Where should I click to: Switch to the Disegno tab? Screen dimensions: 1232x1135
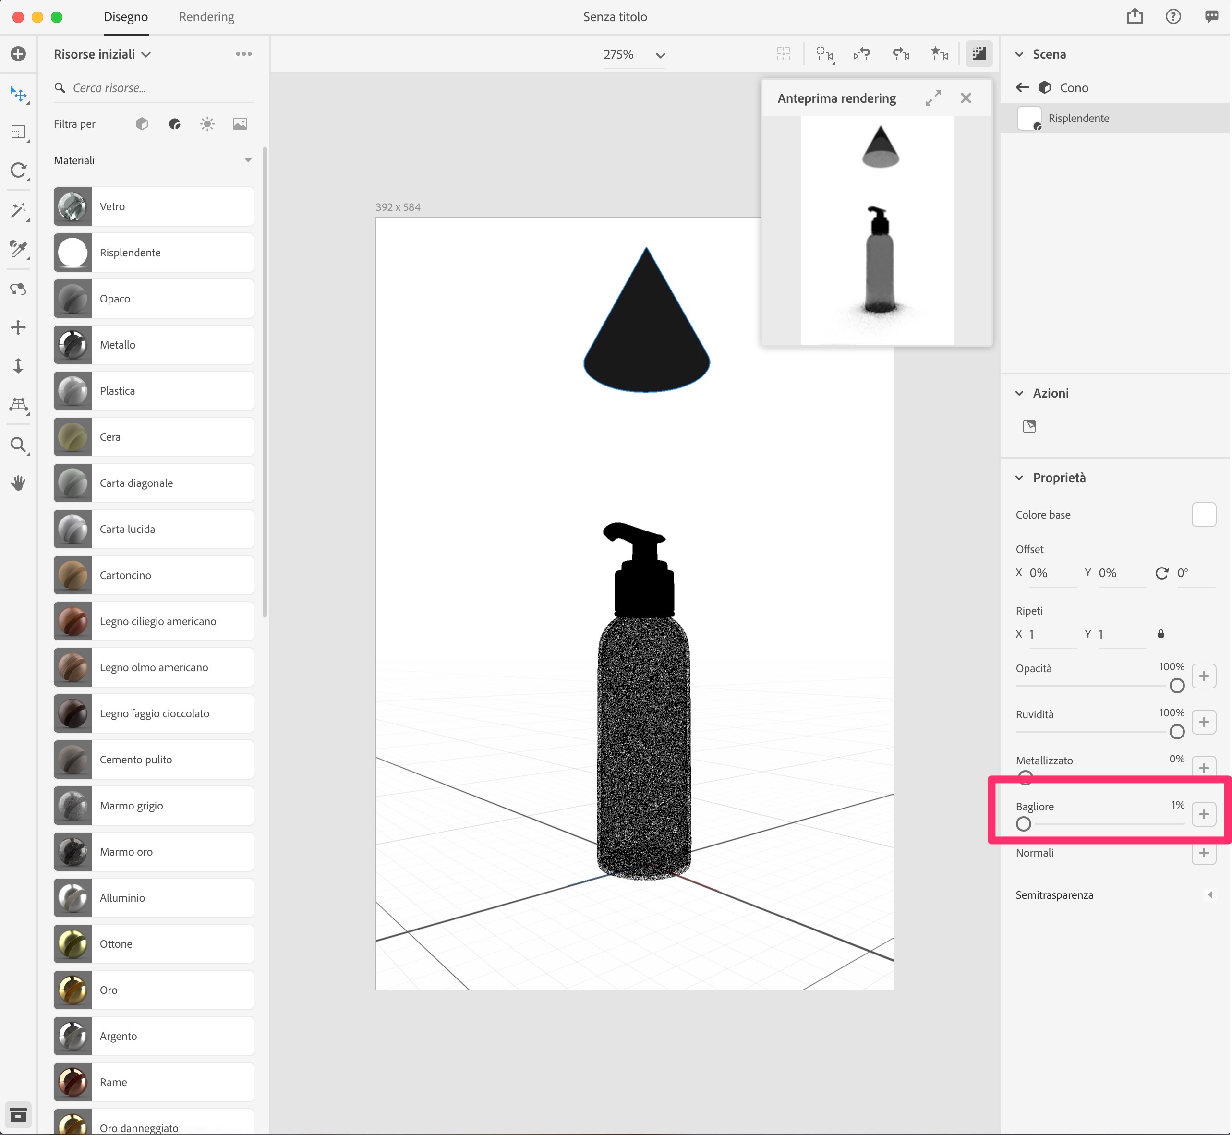click(125, 17)
